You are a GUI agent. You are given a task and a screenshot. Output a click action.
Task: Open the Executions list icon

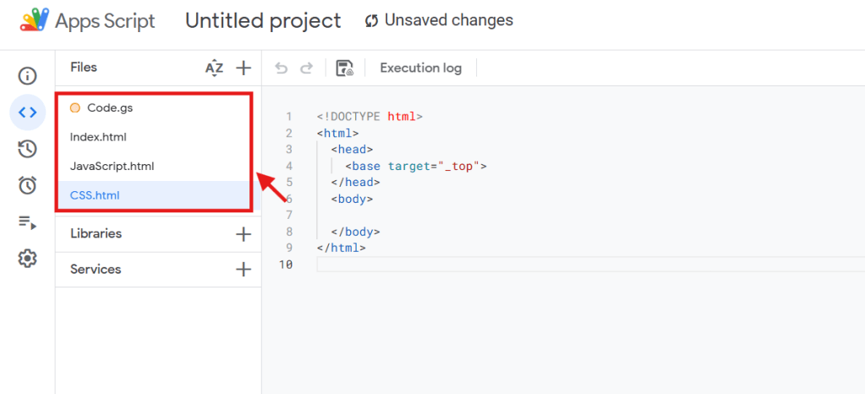(28, 222)
